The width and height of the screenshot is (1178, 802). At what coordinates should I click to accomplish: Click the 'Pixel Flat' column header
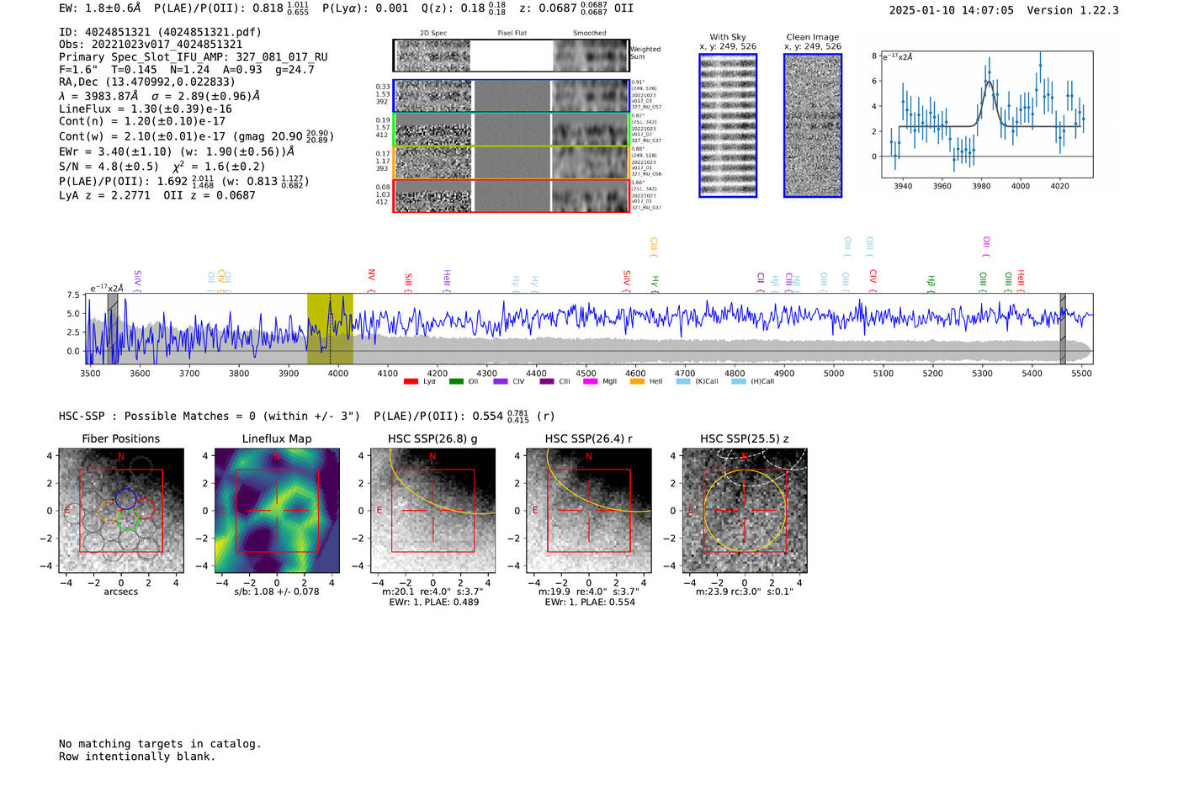pyautogui.click(x=512, y=34)
